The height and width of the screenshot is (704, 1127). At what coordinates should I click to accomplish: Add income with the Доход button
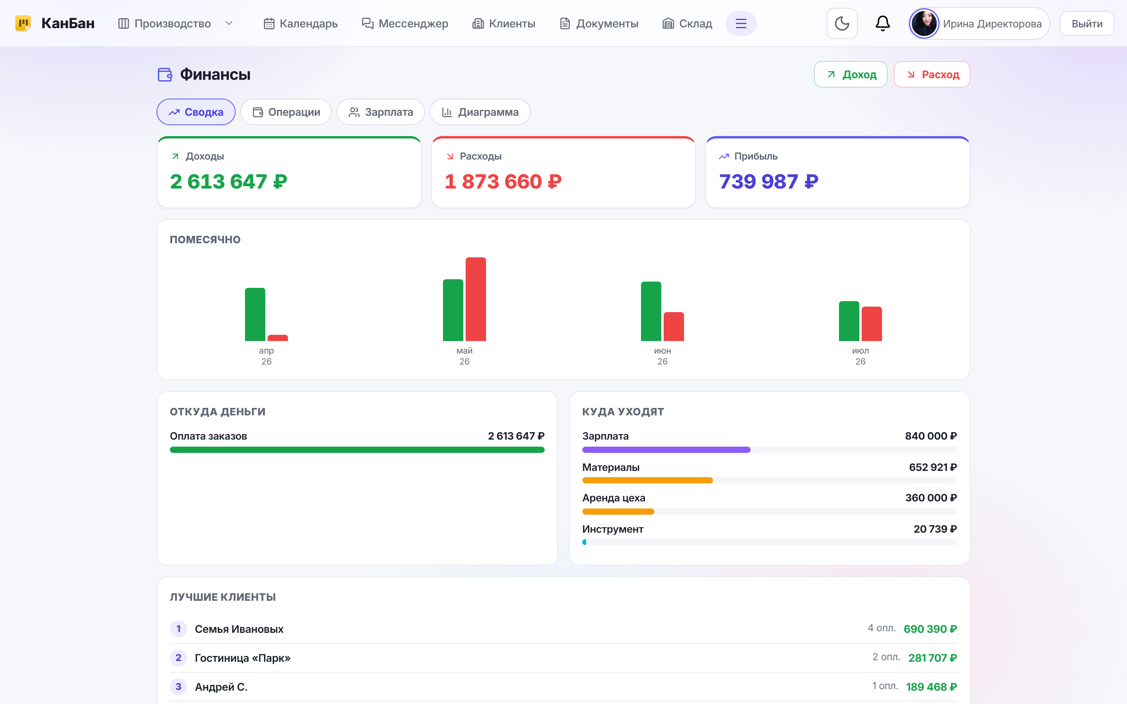[850, 74]
